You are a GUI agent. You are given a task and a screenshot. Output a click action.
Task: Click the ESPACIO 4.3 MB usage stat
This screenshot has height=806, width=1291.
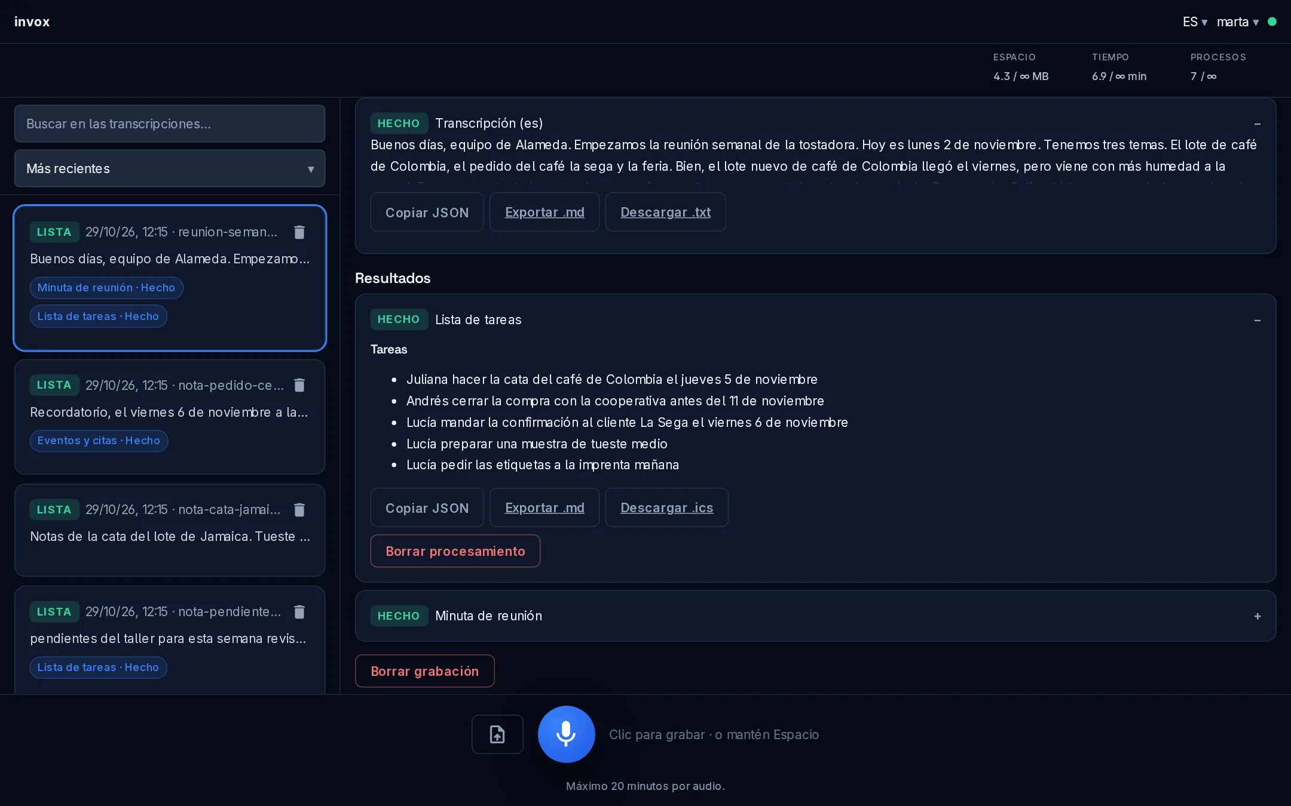click(1021, 67)
